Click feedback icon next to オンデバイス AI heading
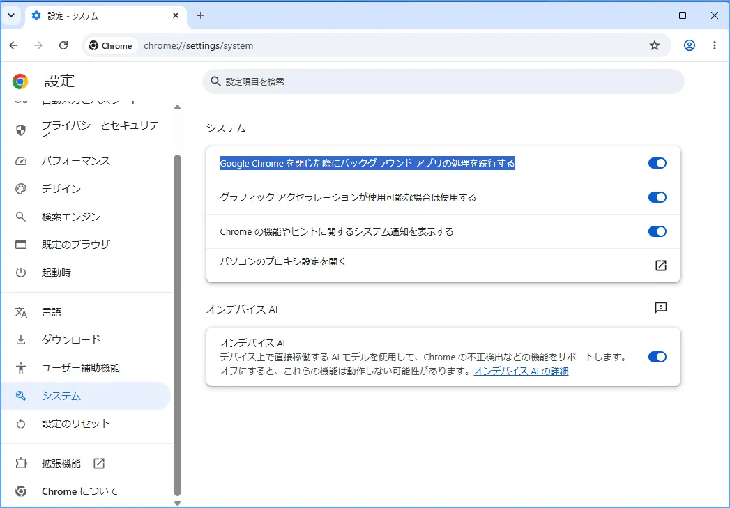The width and height of the screenshot is (730, 508). click(x=661, y=307)
